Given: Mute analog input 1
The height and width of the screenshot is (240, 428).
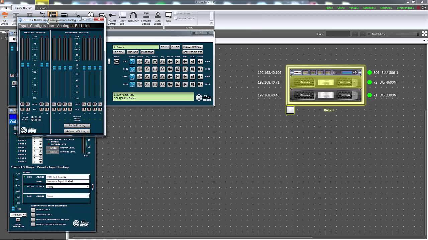Looking at the screenshot, I should click(22, 104).
